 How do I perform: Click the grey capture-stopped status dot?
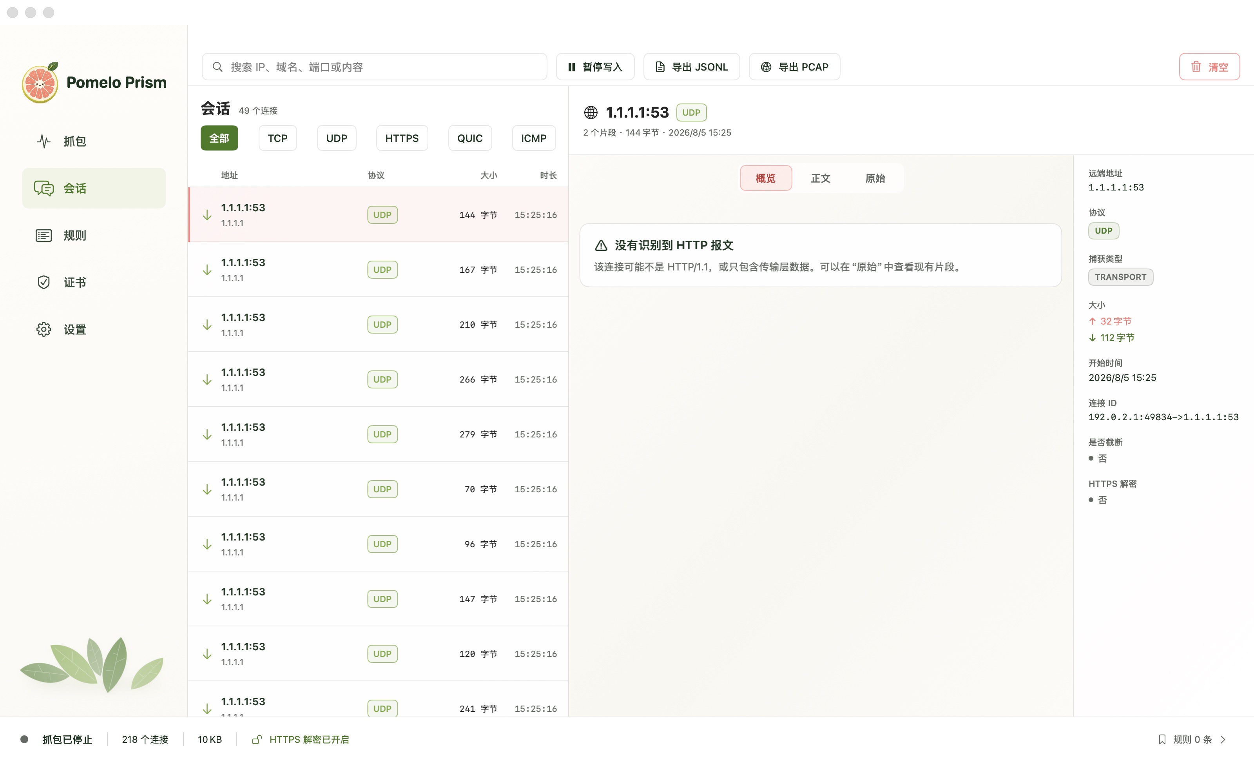(24, 739)
